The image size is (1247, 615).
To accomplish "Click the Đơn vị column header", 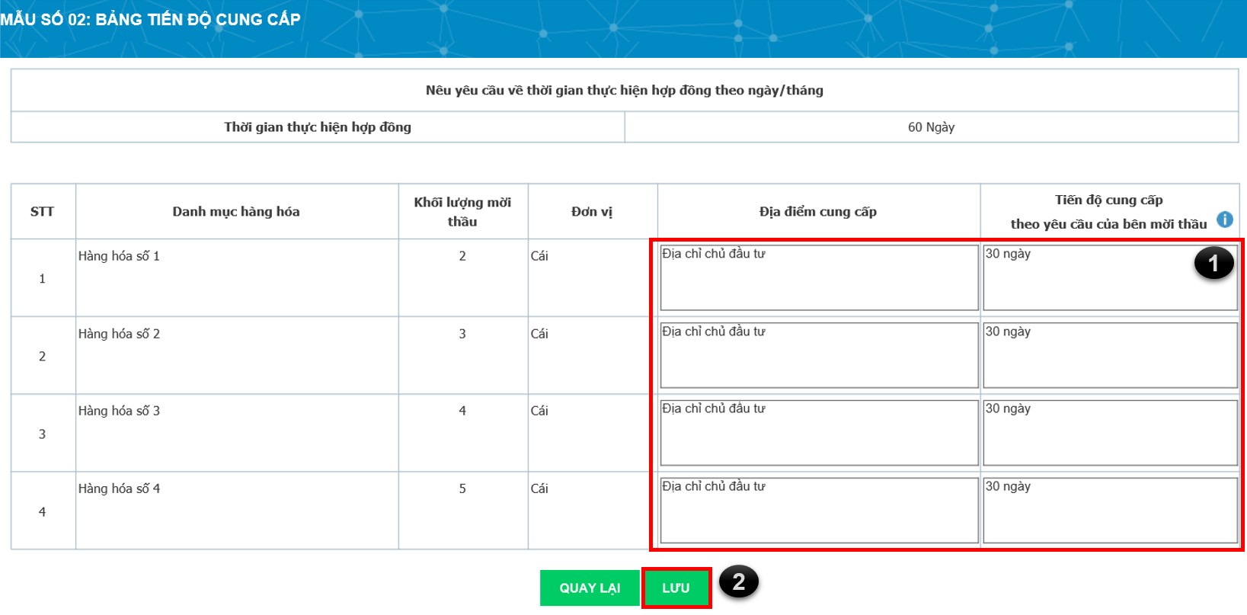I will pyautogui.click(x=592, y=212).
